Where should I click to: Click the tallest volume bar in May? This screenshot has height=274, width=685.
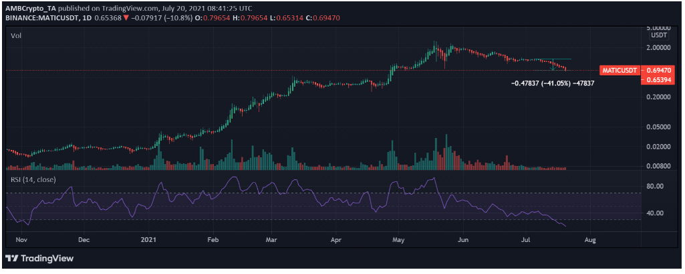pyautogui.click(x=447, y=152)
